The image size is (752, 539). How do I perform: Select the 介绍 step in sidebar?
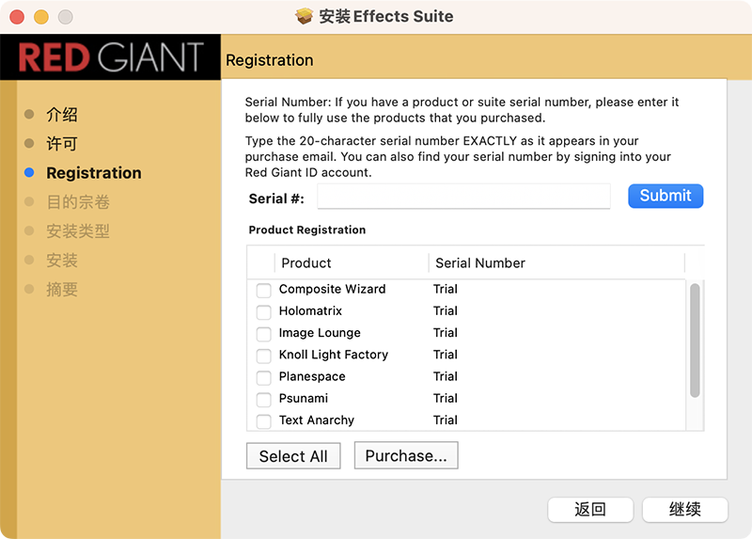[62, 115]
